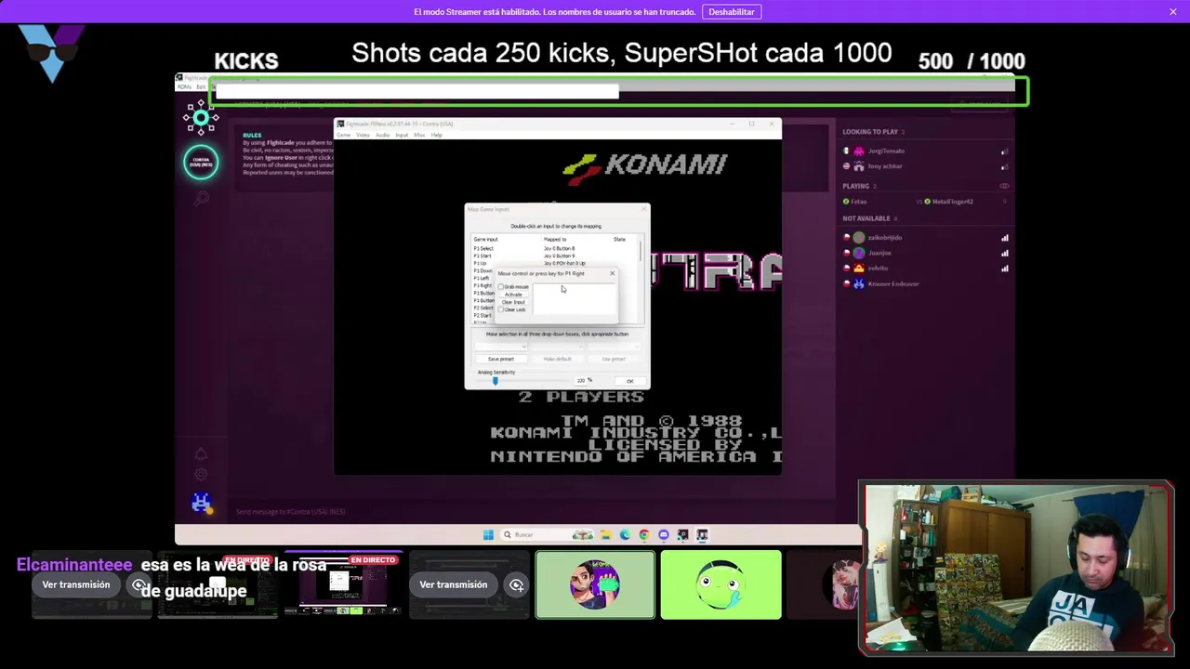
Task: Click the Game input column header
Action: click(x=486, y=239)
